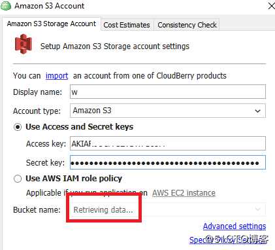Focus the Secret key password field
The width and height of the screenshot is (275, 250).
click(x=168, y=162)
